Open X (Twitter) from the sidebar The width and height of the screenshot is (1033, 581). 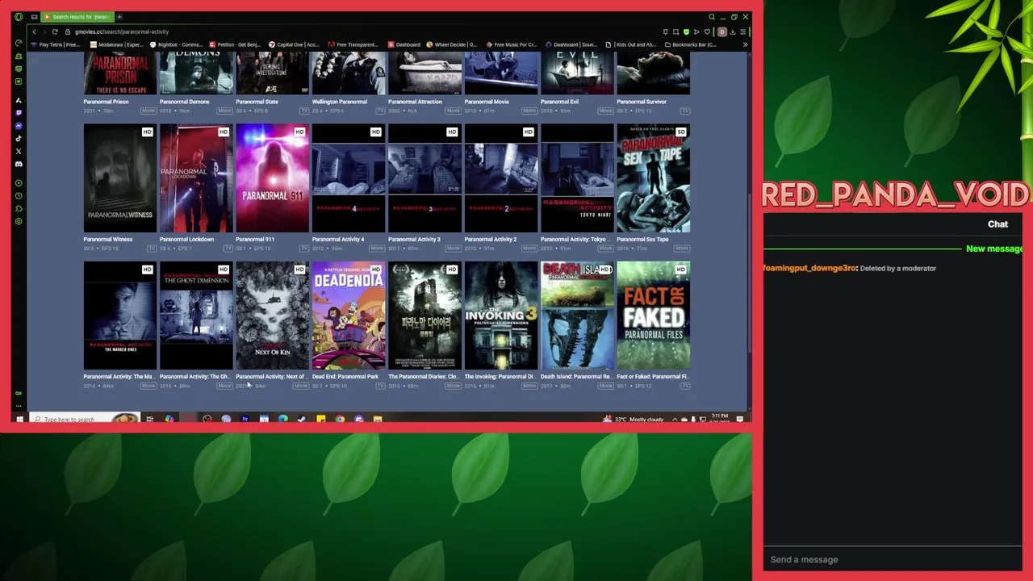point(19,151)
